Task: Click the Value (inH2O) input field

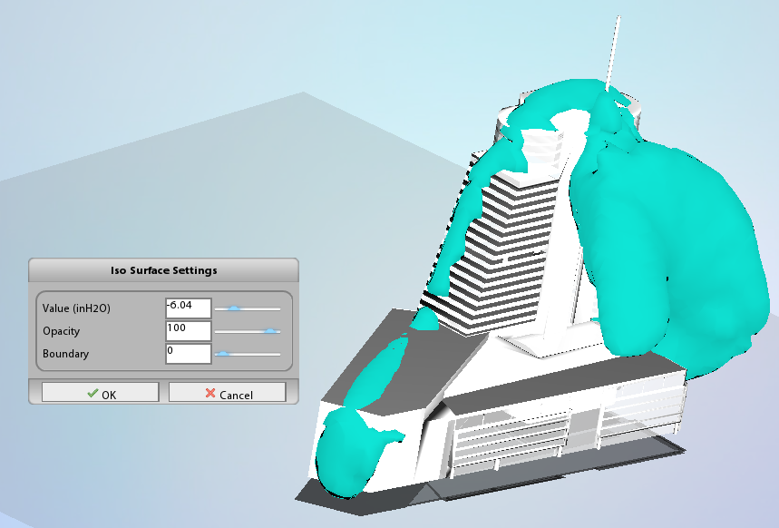Action: (x=189, y=308)
